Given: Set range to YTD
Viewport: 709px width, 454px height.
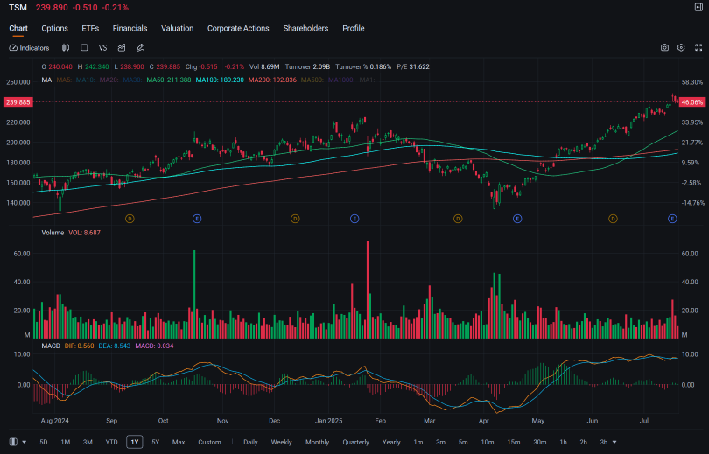Looking at the screenshot, I should (x=111, y=442).
